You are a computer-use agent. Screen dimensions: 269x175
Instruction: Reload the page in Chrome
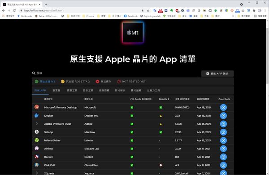[14, 10]
